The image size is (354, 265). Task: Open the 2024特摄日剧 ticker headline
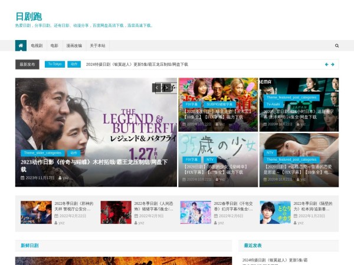click(x=137, y=64)
